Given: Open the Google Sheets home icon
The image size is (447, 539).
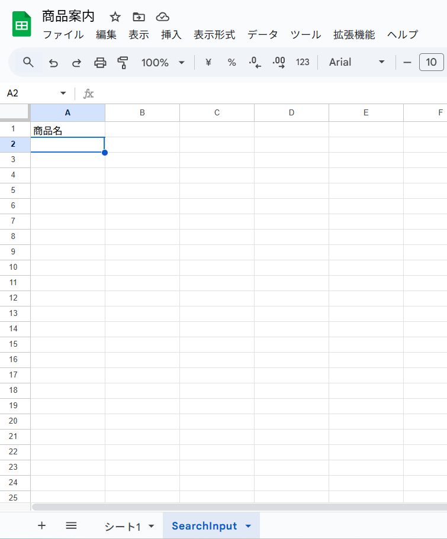Looking at the screenshot, I should (x=22, y=24).
